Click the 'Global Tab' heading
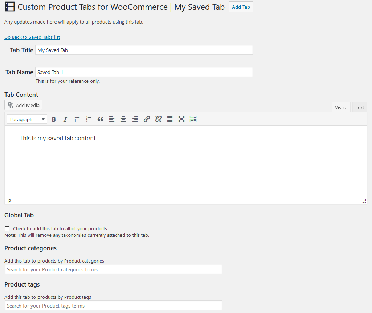This screenshot has height=313, width=372. (x=19, y=215)
